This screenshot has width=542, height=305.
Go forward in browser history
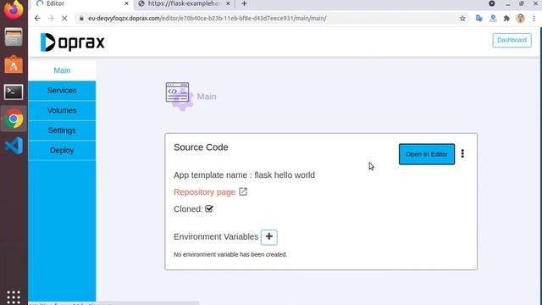[x=51, y=19]
